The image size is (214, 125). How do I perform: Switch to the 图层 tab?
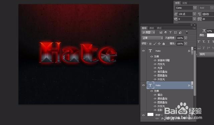pos(144,28)
